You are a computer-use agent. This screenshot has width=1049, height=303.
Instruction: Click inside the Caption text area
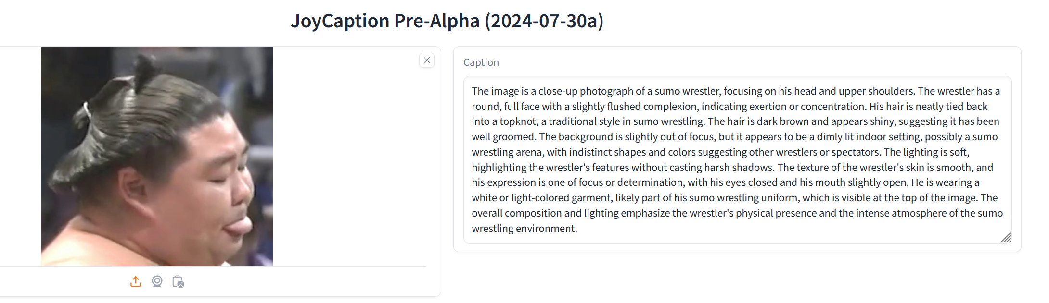pos(737,160)
